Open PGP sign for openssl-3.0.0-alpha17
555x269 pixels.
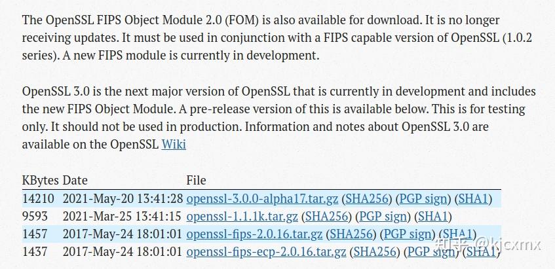coord(424,199)
